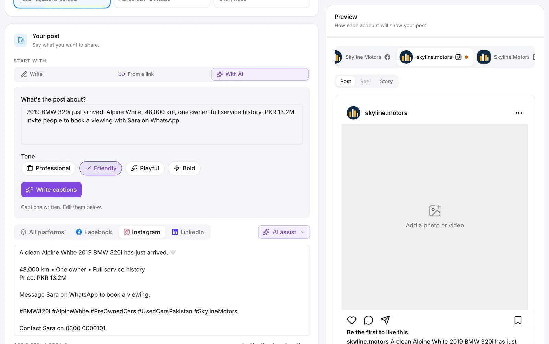Click the Write captions button
The image size is (549, 344).
[x=51, y=190]
